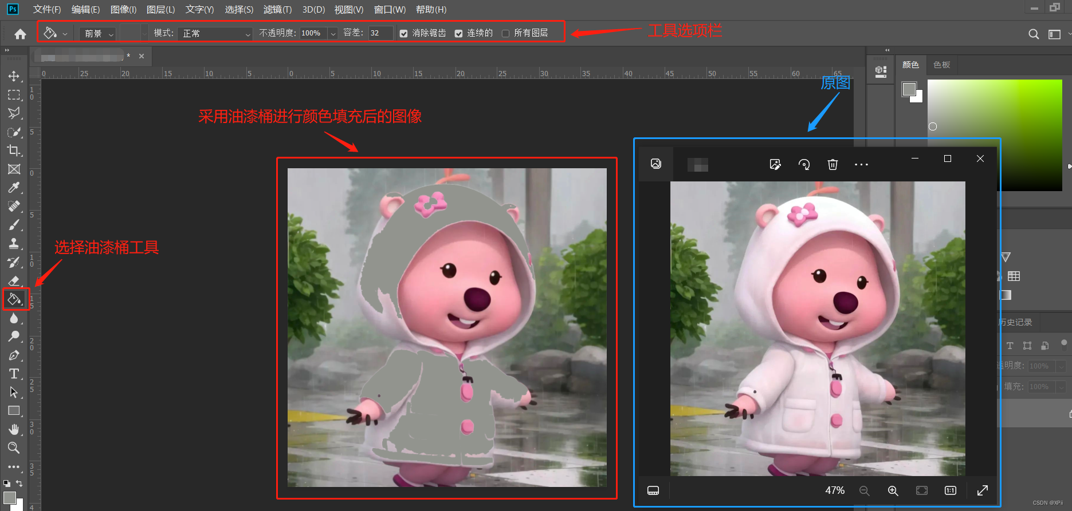Switch to the 色板 swatches tab

pyautogui.click(x=941, y=65)
